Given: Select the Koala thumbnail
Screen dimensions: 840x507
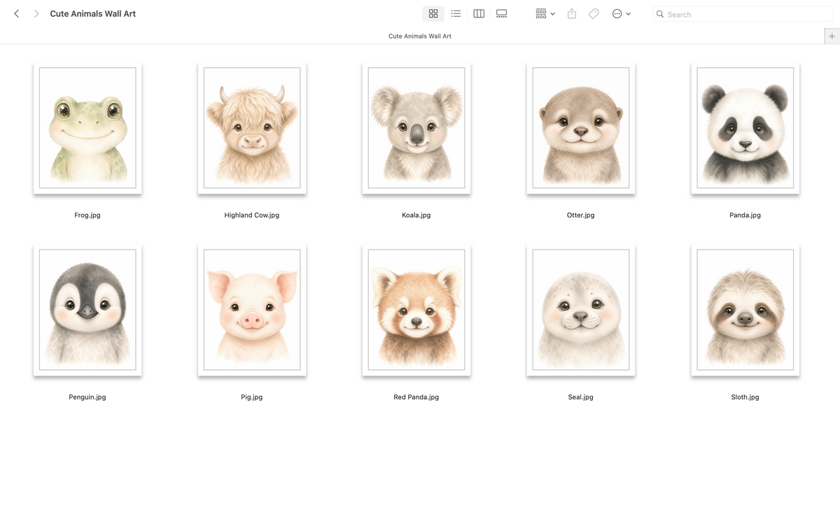Looking at the screenshot, I should pos(416,128).
